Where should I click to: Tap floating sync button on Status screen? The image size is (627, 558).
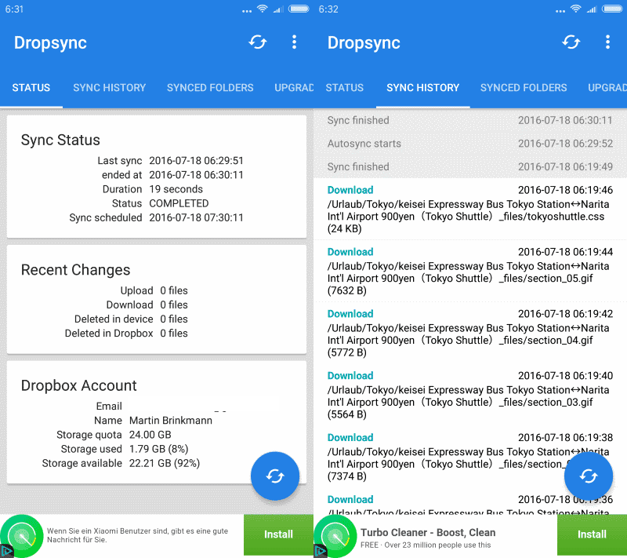coord(275,476)
